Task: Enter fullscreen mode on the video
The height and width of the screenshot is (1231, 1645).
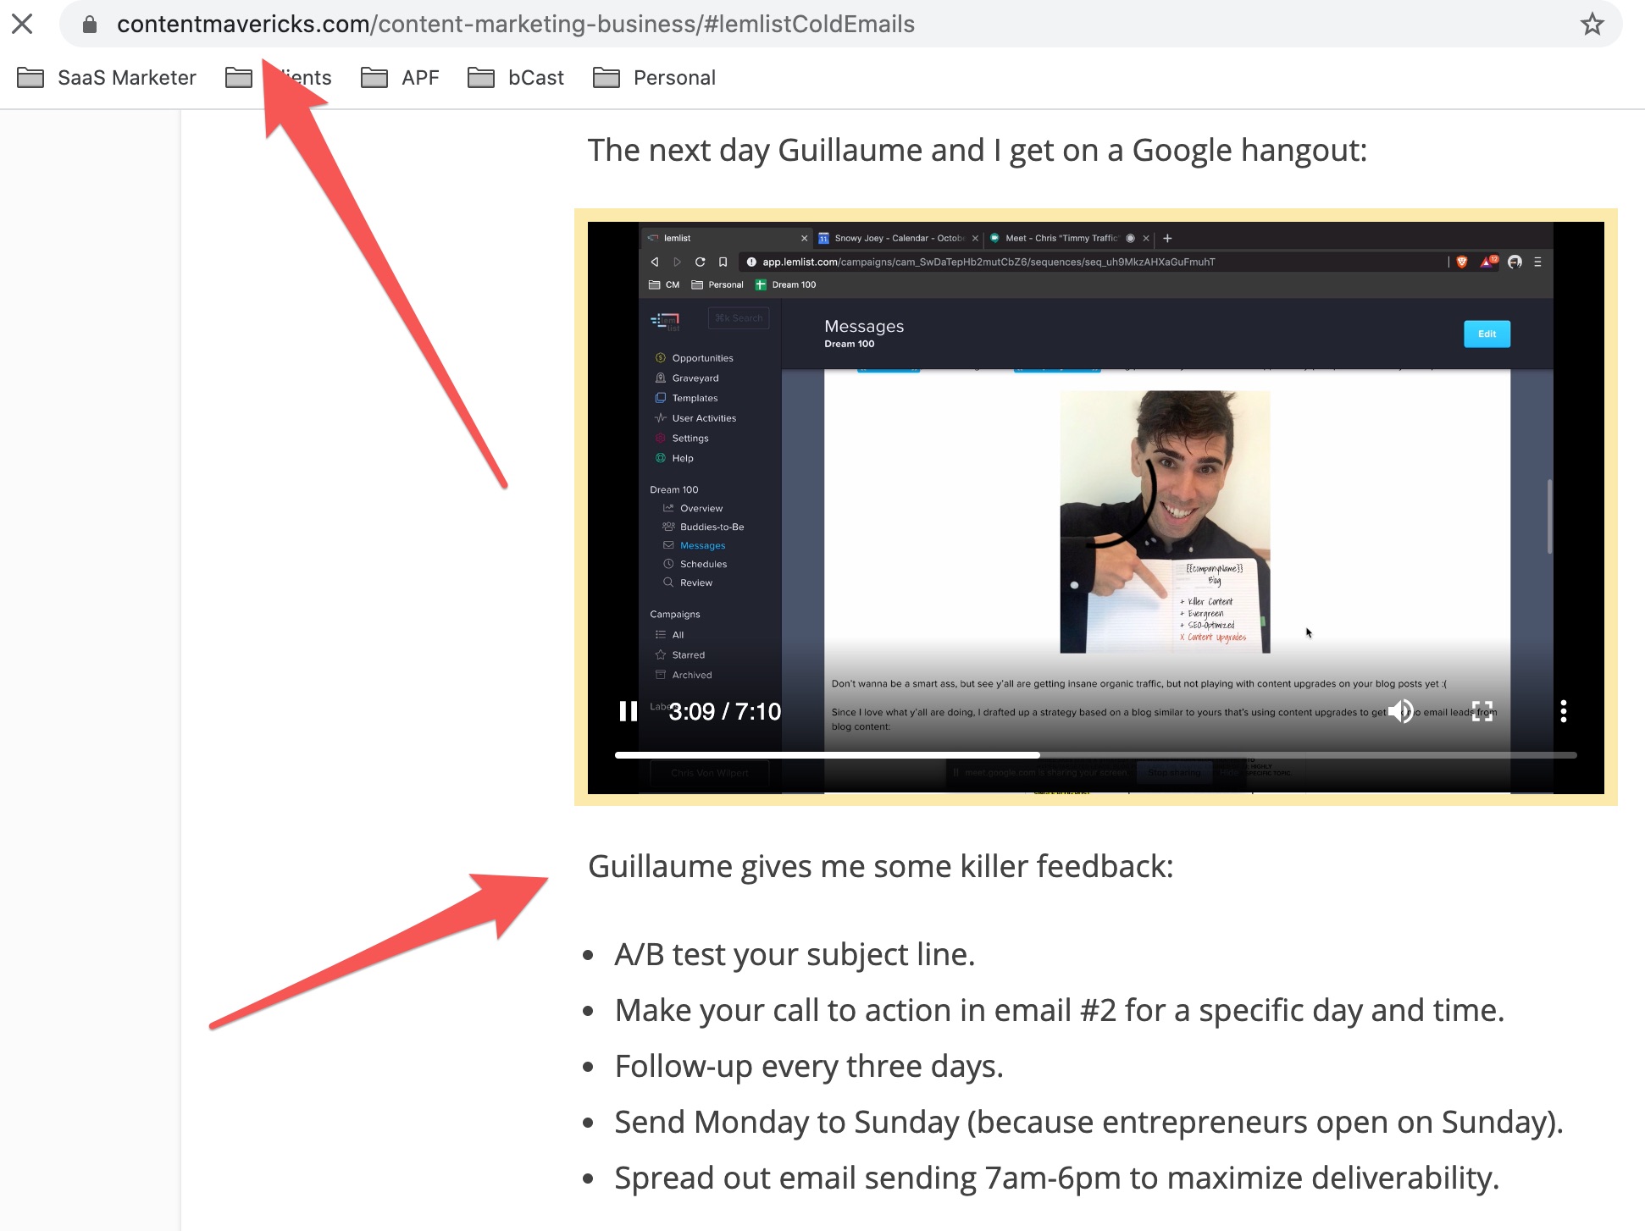Action: (1482, 711)
